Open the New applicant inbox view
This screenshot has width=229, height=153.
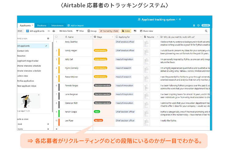pos(27,86)
